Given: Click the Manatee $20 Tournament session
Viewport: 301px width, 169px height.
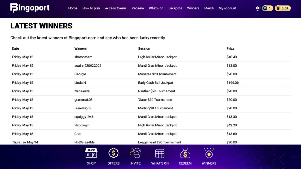Looking at the screenshot, I should click(157, 74).
